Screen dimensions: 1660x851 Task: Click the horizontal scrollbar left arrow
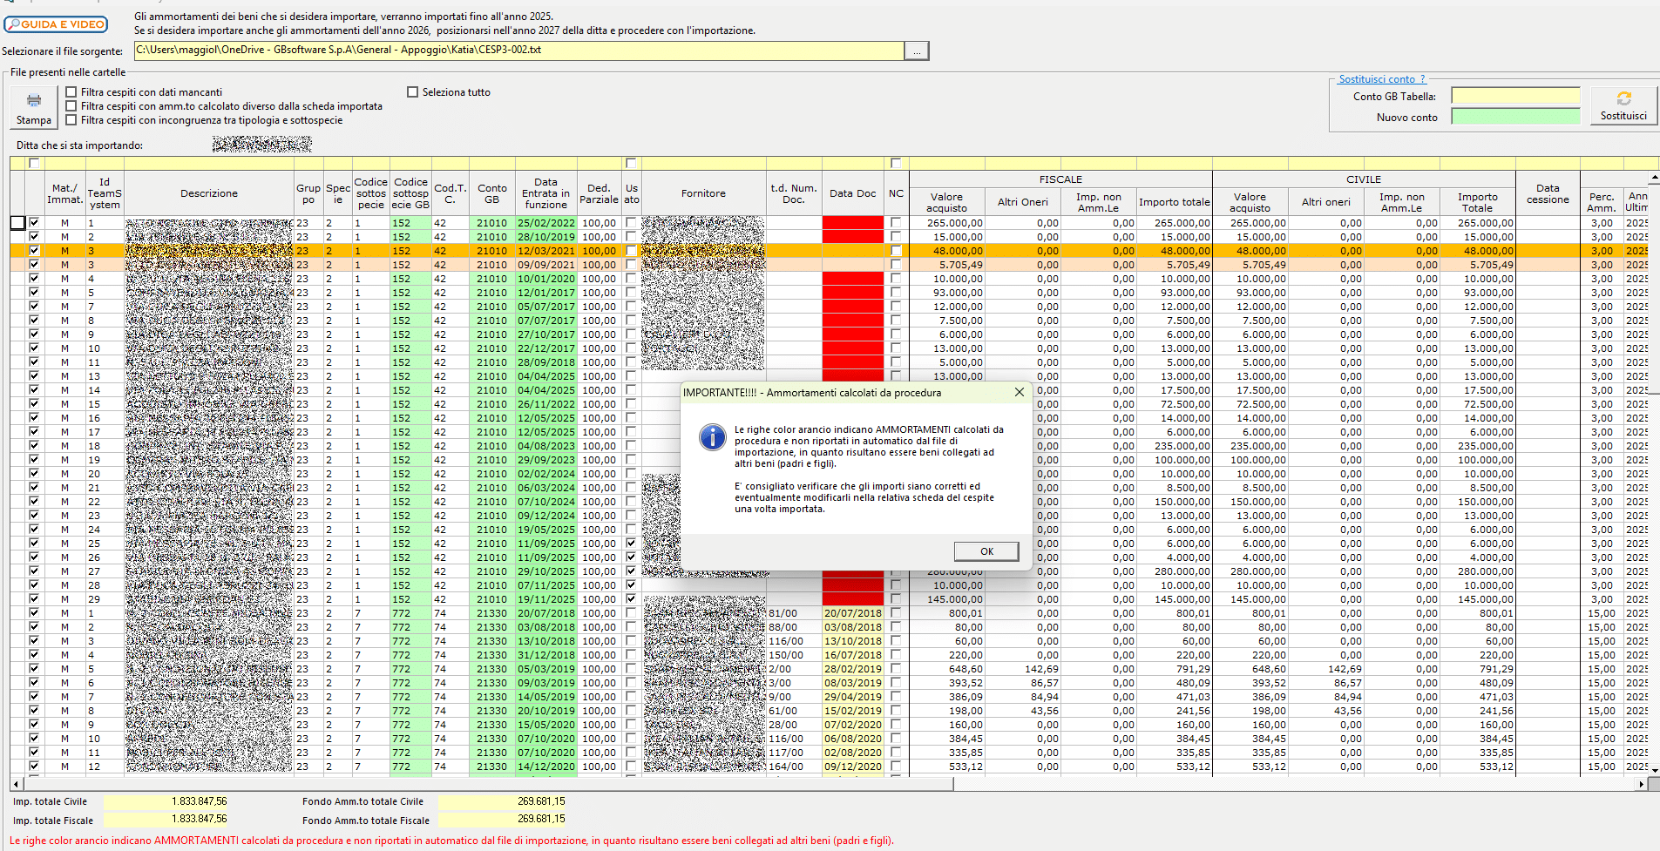[x=16, y=784]
